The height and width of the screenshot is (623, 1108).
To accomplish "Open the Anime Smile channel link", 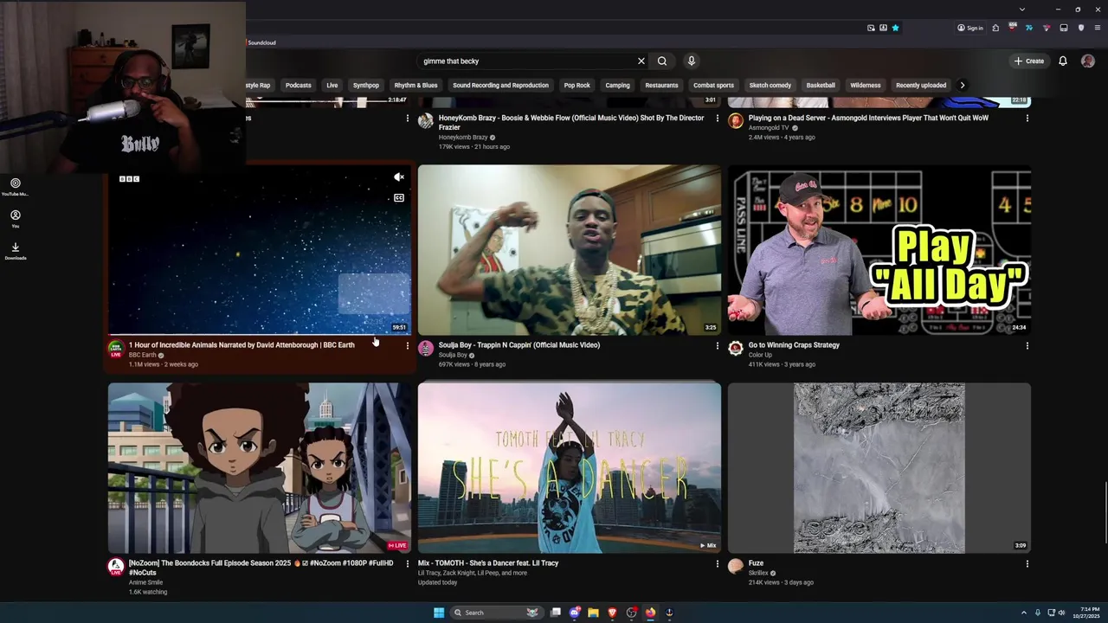I will pyautogui.click(x=145, y=582).
